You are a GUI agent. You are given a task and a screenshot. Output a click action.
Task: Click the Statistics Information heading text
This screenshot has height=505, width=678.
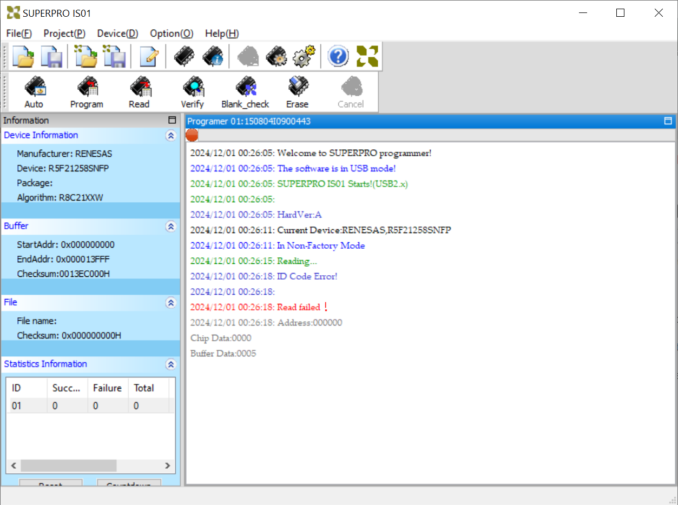[x=45, y=364]
